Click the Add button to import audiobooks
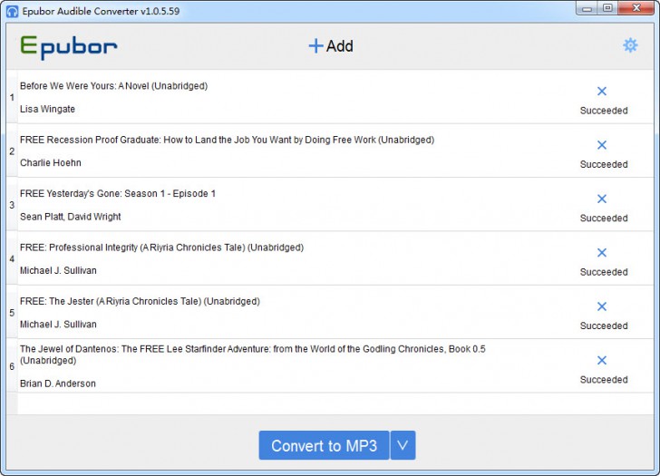Screen dimensions: 660x476 click(x=331, y=46)
